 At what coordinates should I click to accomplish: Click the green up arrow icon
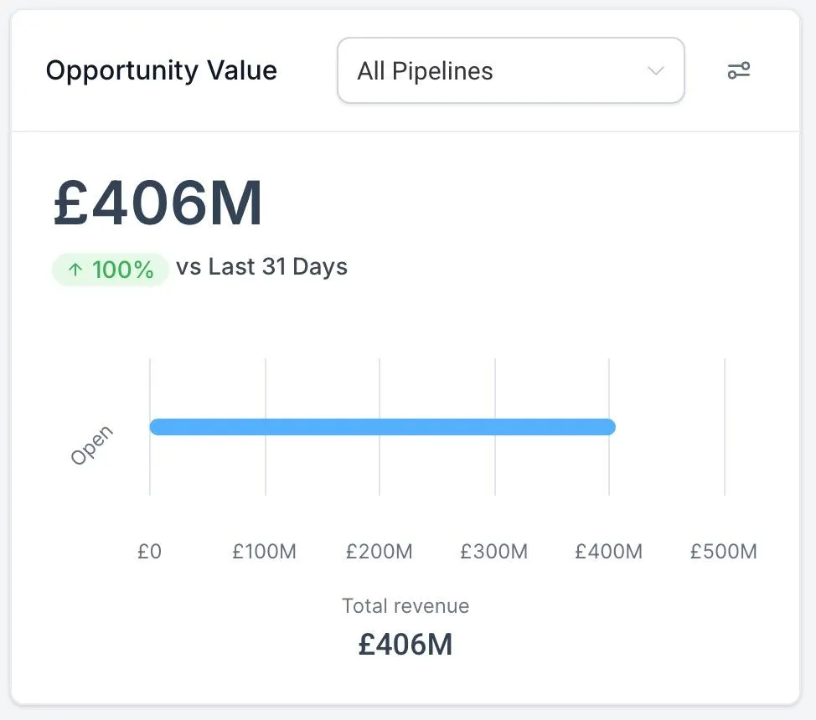[75, 270]
